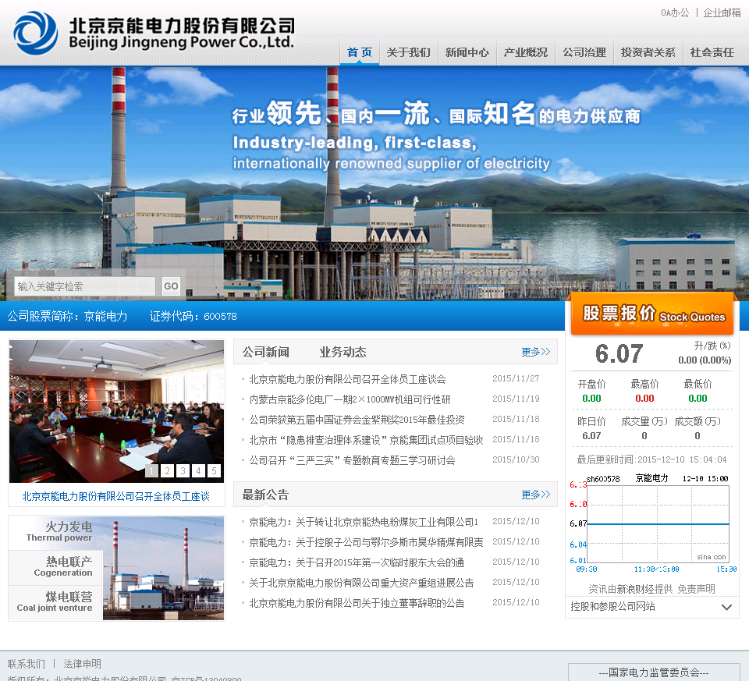Viewport: 749px width, 681px height.
Task: Open the 公司治理 menu item
Action: [x=584, y=52]
